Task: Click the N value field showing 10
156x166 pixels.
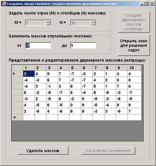Action: [x=81, y=23]
